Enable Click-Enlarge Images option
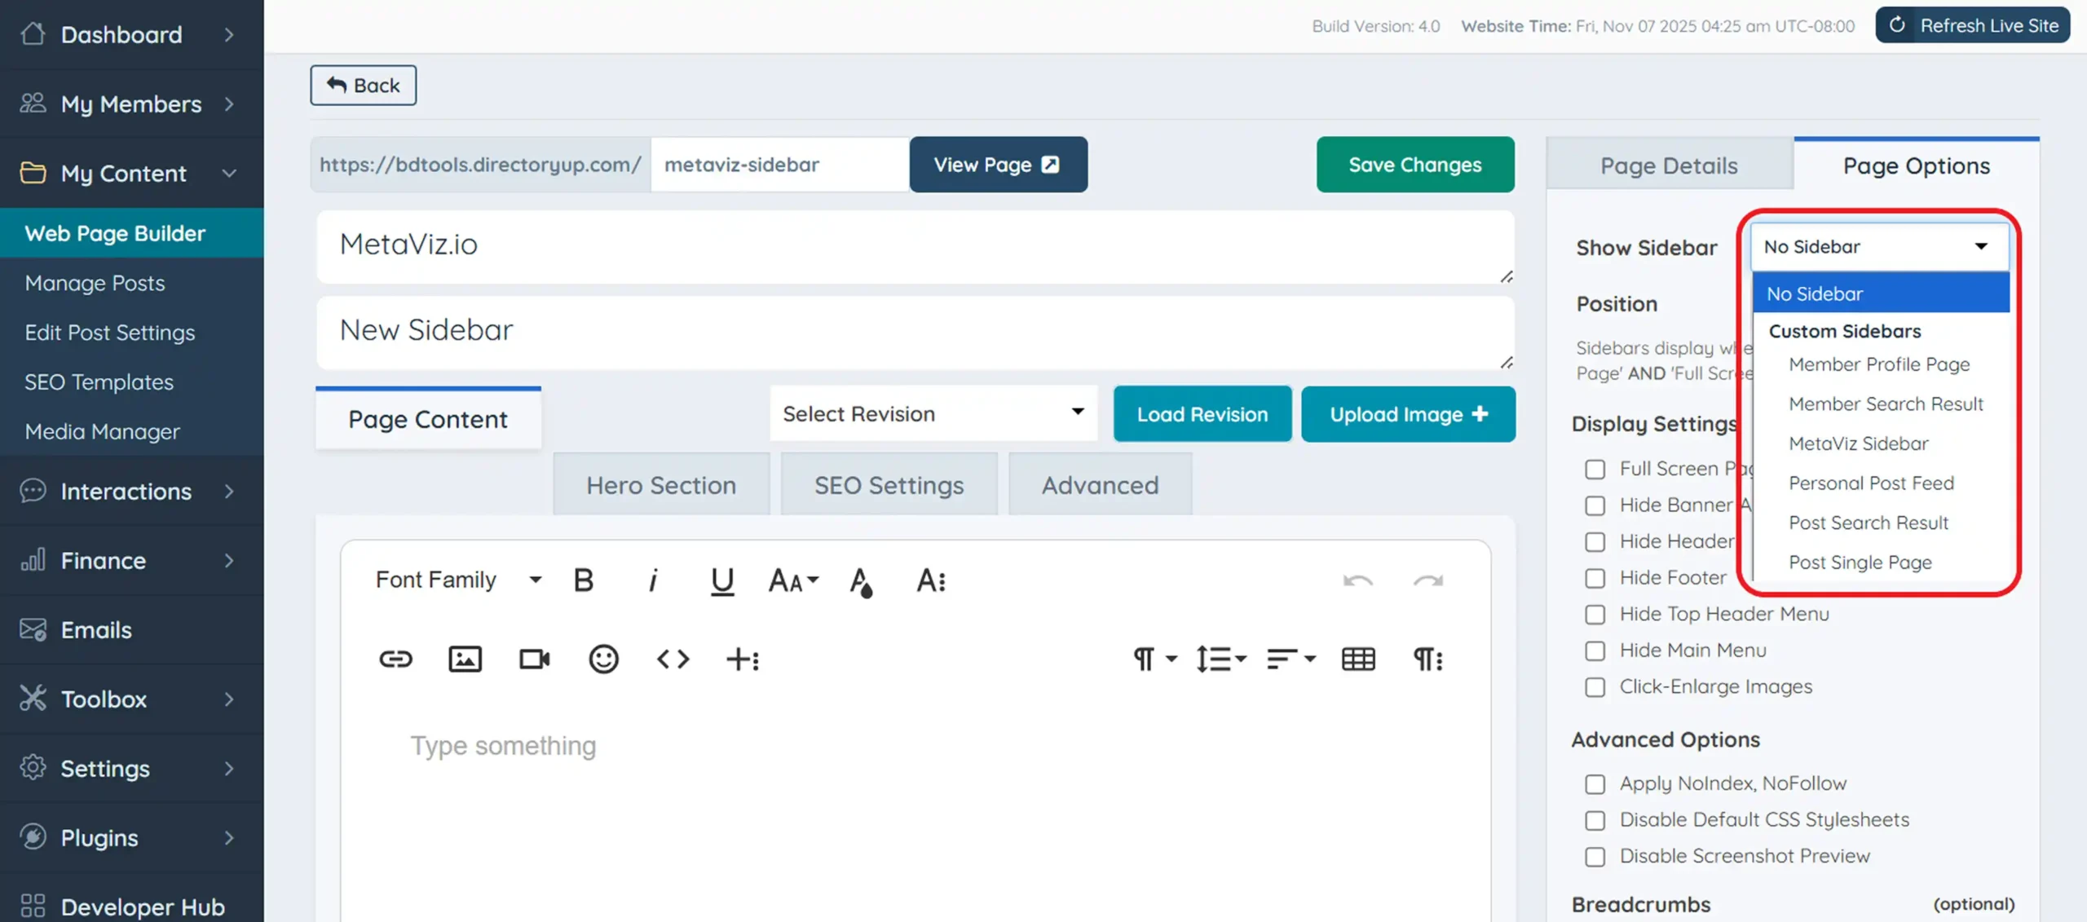Viewport: 2087px width, 922px height. pyautogui.click(x=1595, y=687)
